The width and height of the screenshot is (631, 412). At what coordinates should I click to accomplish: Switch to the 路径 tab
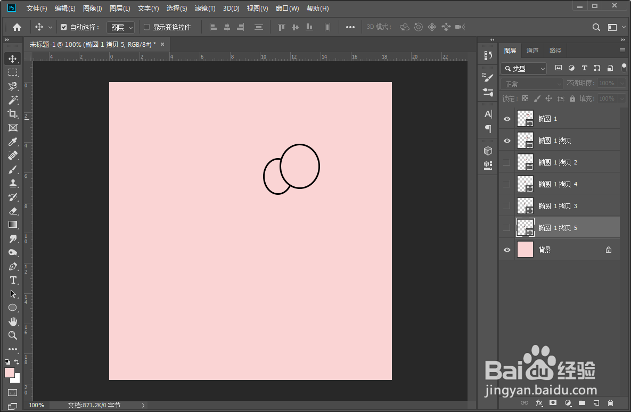coord(555,50)
